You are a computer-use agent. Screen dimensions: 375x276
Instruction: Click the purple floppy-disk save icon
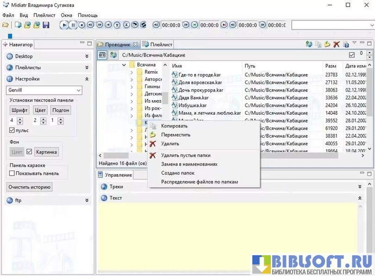coord(46,25)
